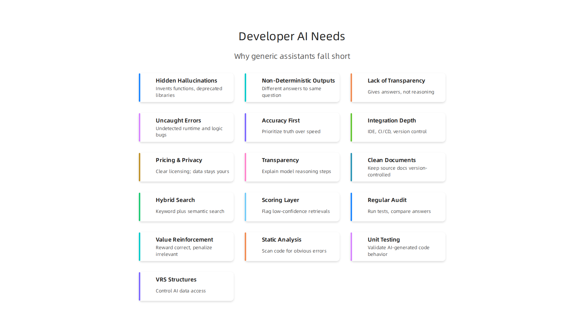Viewport: 584px width, 329px height.
Task: Click 'Reward correct, penalize irrelevant' text
Action: (x=184, y=251)
